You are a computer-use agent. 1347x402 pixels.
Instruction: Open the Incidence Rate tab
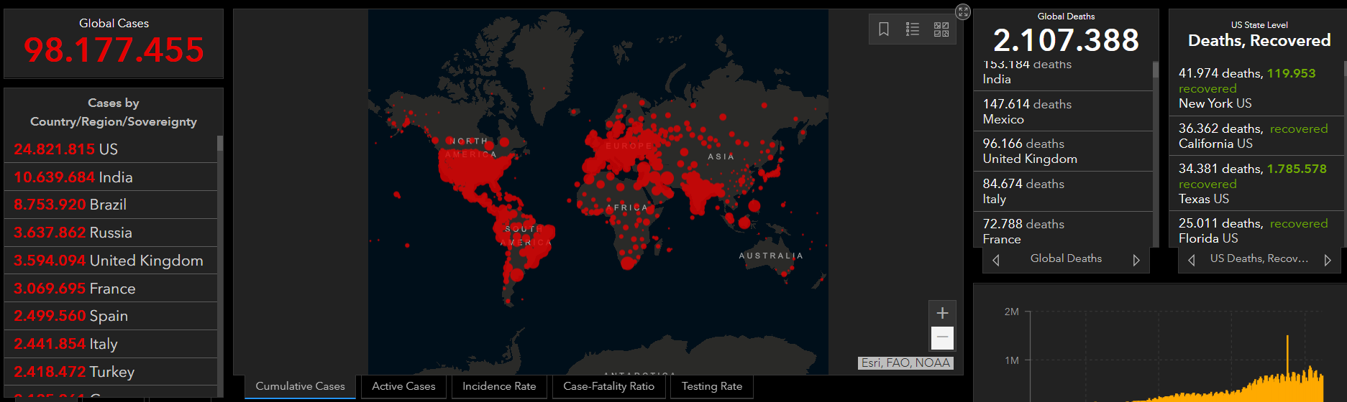pos(499,386)
